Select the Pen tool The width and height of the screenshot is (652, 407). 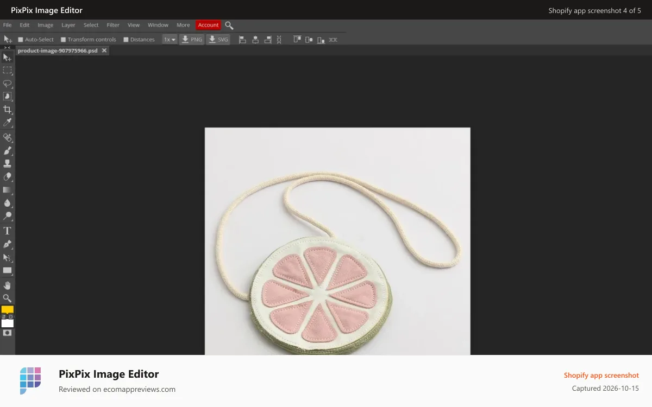[7, 244]
